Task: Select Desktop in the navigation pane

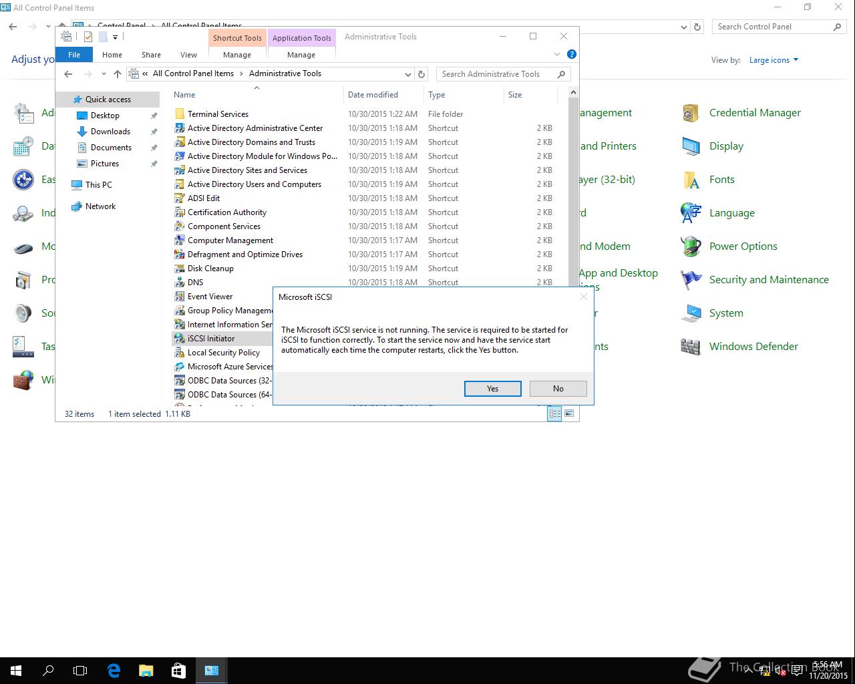Action: [x=105, y=116]
